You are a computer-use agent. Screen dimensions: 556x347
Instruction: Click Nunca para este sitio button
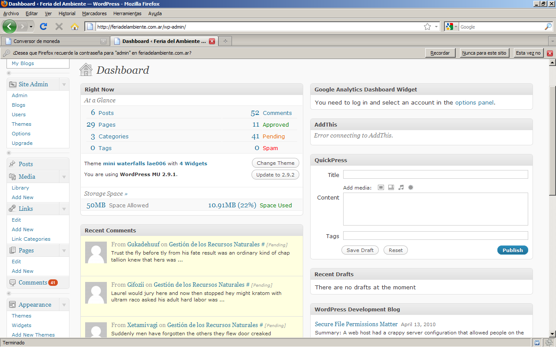tap(484, 53)
